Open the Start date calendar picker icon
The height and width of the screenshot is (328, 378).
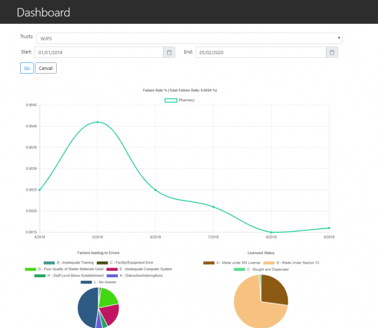169,53
